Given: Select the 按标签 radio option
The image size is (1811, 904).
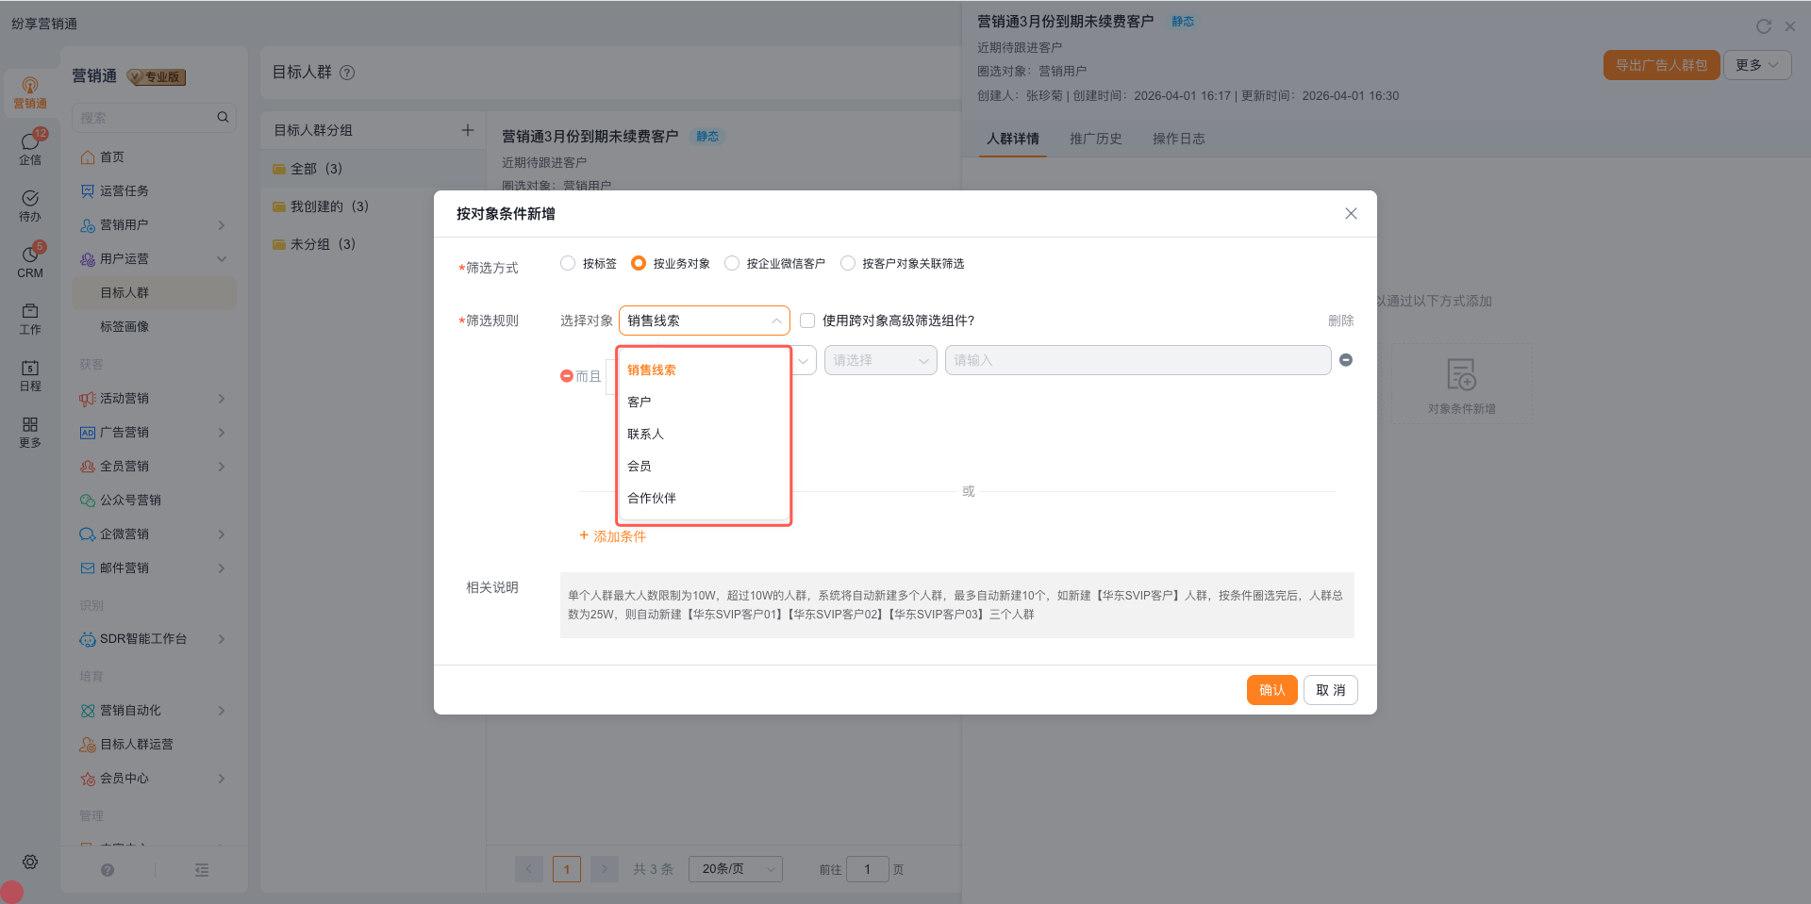Looking at the screenshot, I should 568,263.
